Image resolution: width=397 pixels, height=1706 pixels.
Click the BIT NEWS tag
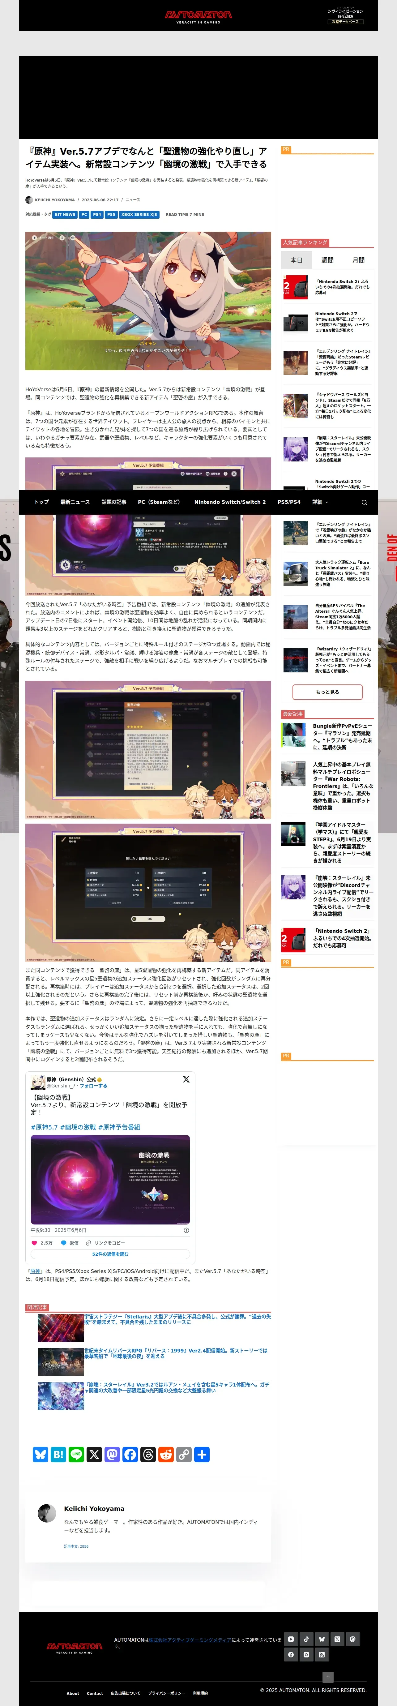(65, 215)
